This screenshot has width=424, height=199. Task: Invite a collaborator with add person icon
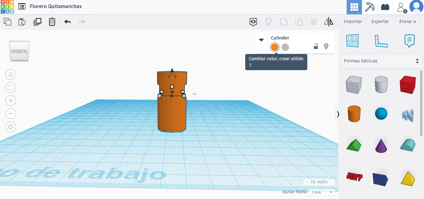tap(402, 7)
